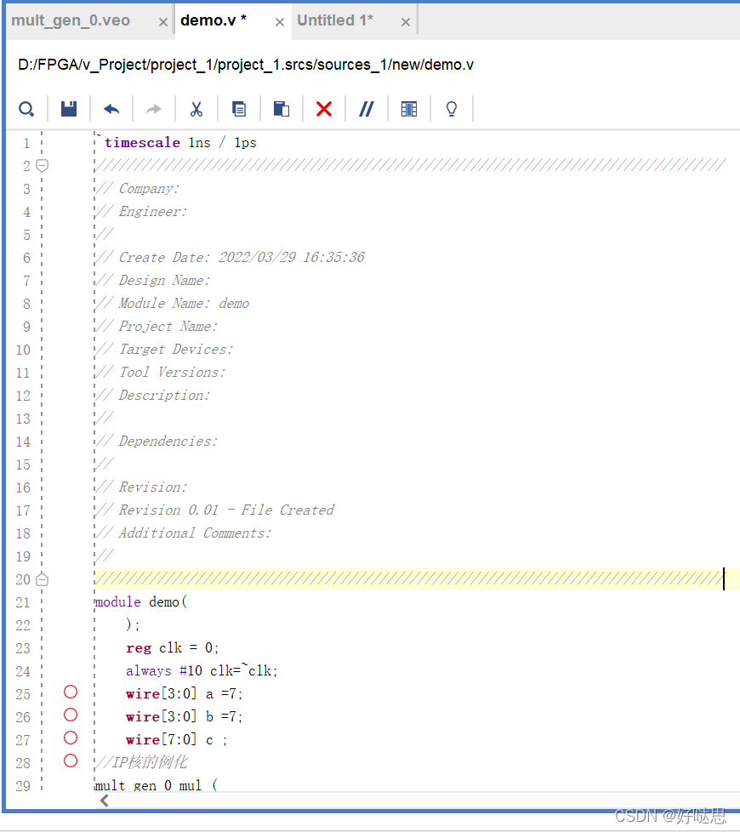Click line number 1 in the gutter
This screenshot has height=832, width=740.
pyautogui.click(x=26, y=143)
